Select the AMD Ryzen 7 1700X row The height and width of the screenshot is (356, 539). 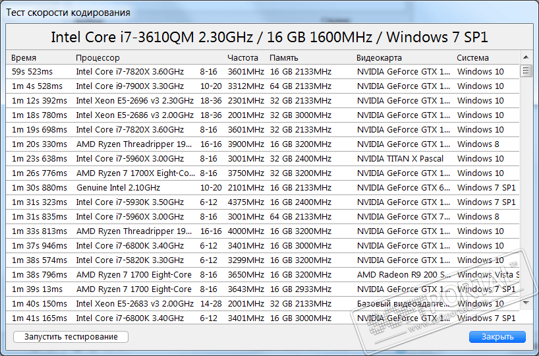262,173
